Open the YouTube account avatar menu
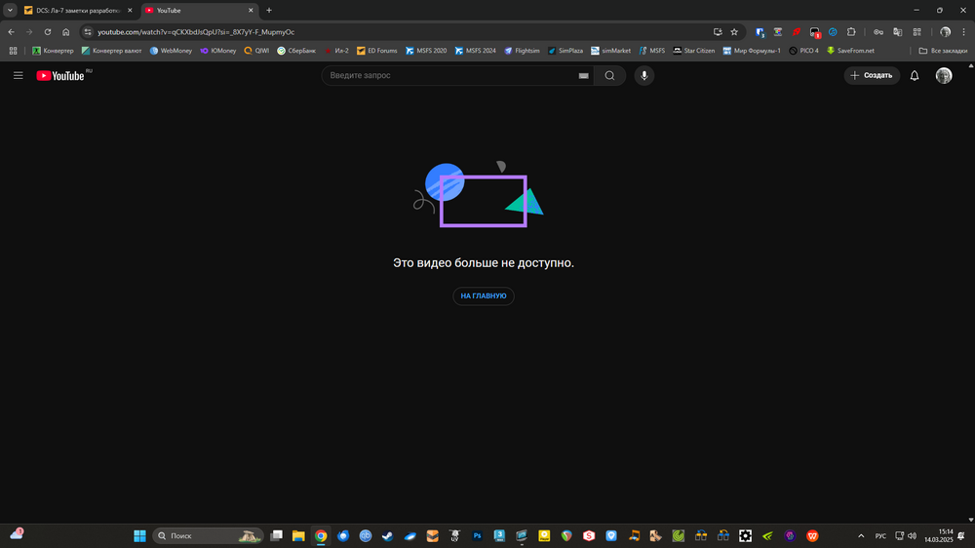Viewport: 975px width, 548px height. (x=944, y=75)
